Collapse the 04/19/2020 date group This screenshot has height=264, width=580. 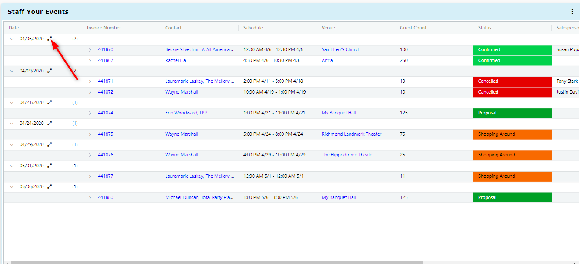(x=12, y=71)
